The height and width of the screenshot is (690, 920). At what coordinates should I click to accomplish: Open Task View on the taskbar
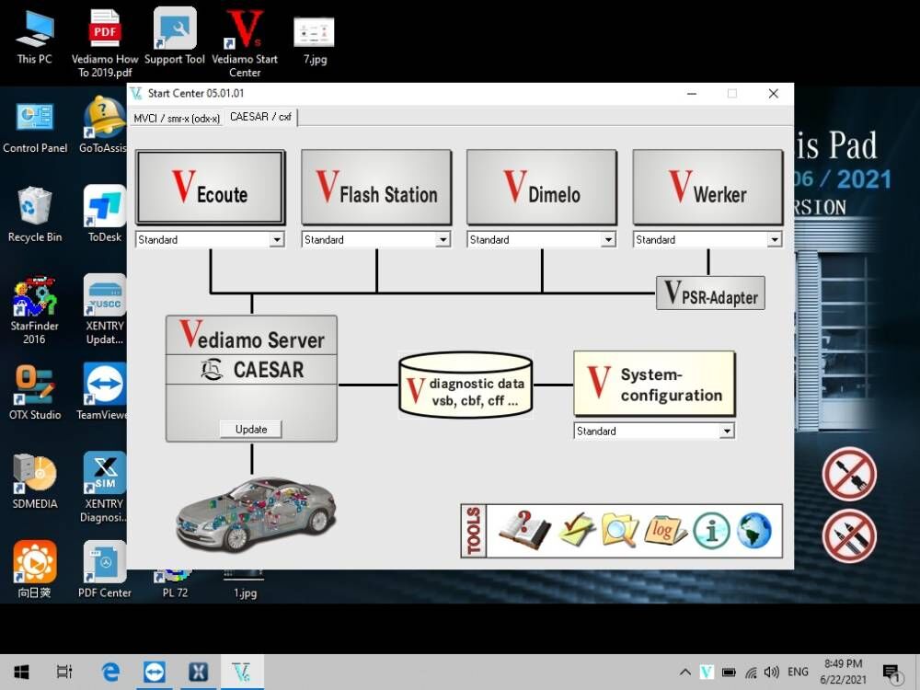tap(64, 672)
